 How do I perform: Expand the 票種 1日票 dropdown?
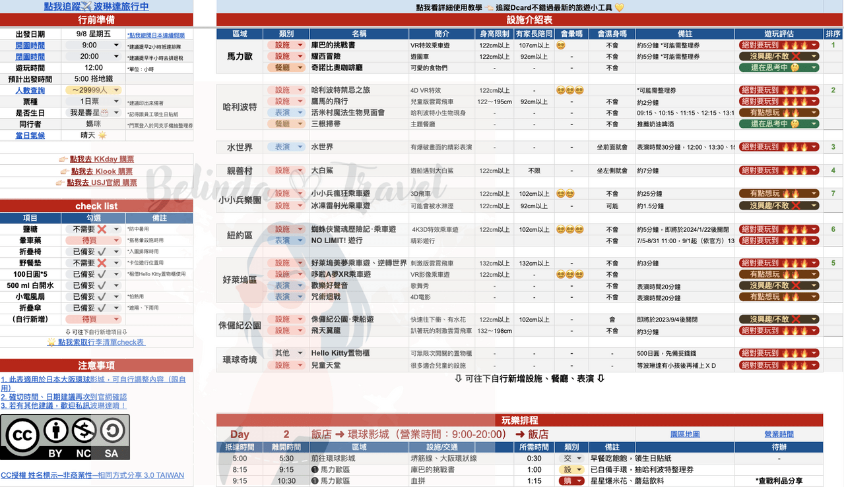[93, 101]
